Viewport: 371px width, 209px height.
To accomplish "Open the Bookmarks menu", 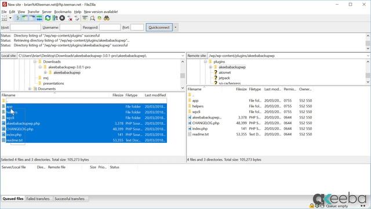I will coord(63,12).
